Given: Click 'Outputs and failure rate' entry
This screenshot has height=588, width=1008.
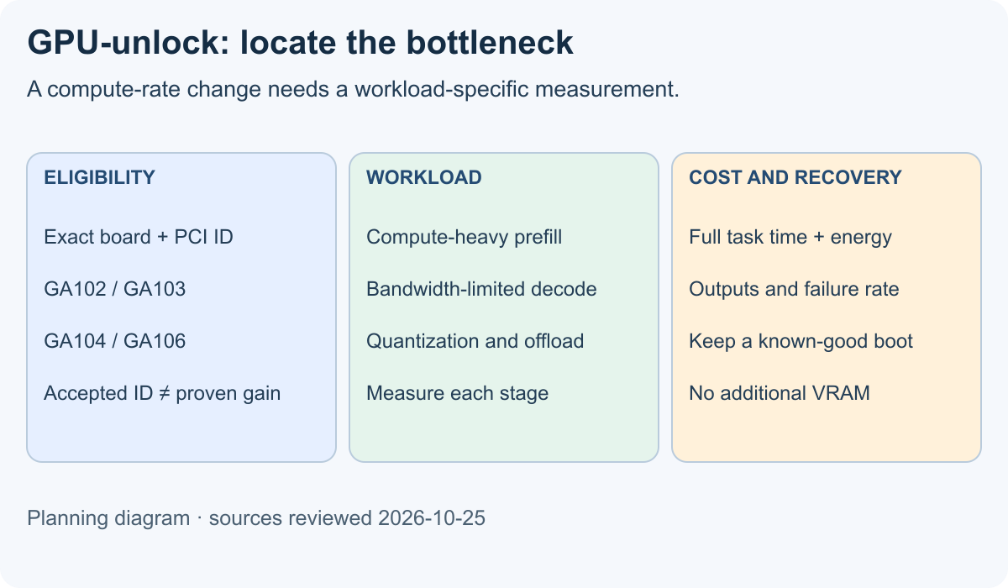Looking at the screenshot, I should (x=794, y=289).
